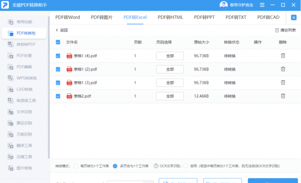
Task: Delete 表格1 (2).pdf with its trash icon
Action: (283, 69)
